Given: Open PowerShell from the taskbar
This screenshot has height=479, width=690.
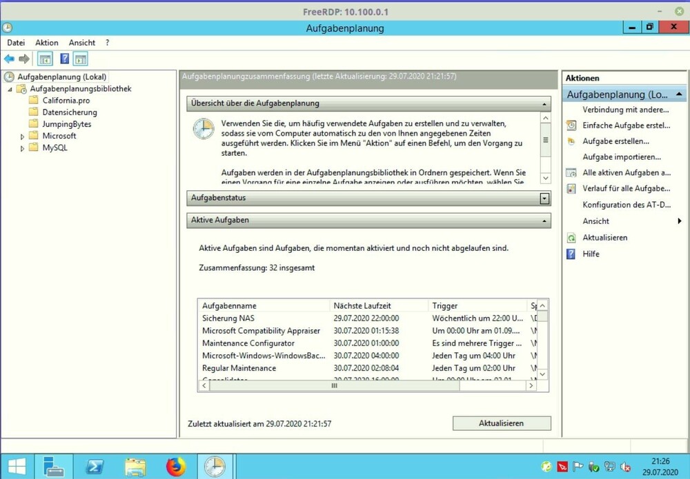Looking at the screenshot, I should (x=95, y=467).
